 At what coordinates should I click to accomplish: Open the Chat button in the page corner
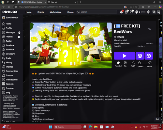click(157, 119)
